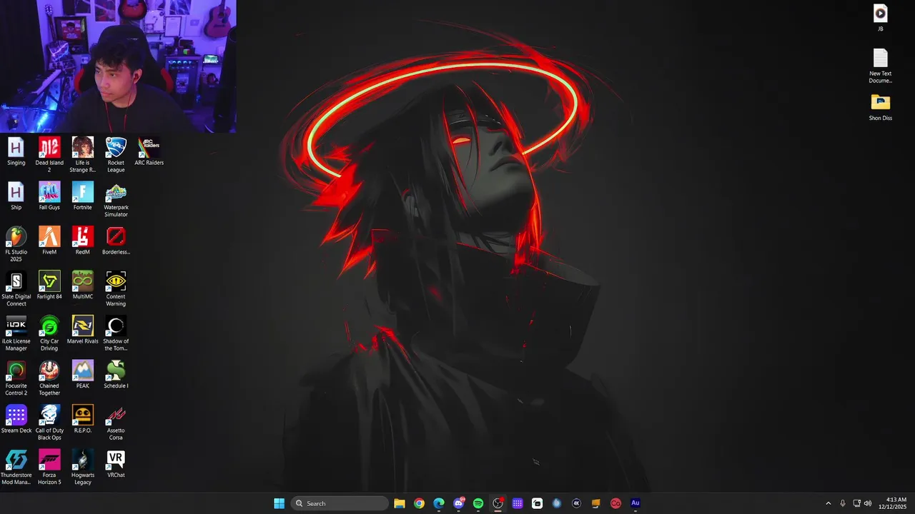Viewport: 915px width, 514px height.
Task: Select the FiveM desktop icon
Action: [49, 241]
